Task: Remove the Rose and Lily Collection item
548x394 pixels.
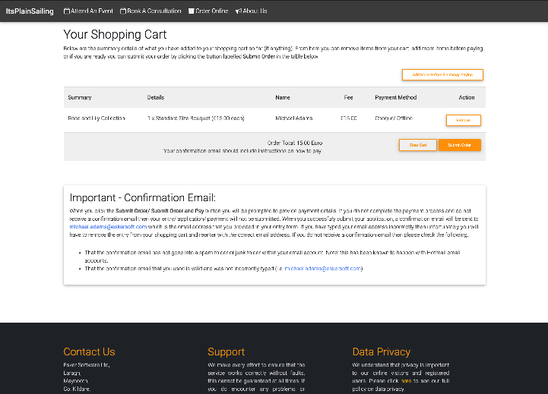Action: coord(463,120)
